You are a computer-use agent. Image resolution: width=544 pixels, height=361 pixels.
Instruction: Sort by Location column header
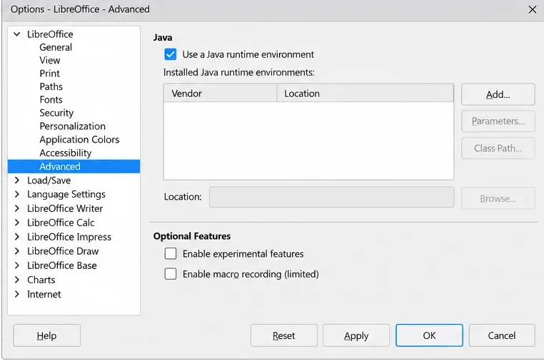tap(366, 93)
